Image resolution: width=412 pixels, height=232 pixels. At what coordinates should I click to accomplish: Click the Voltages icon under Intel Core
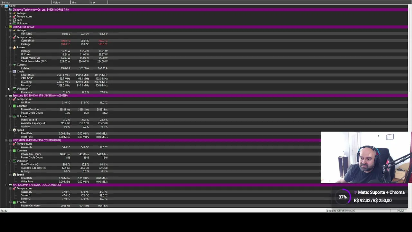point(14,30)
